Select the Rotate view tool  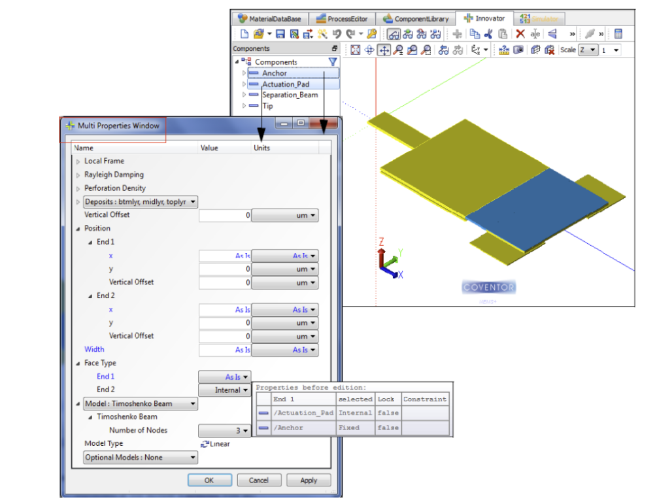369,50
